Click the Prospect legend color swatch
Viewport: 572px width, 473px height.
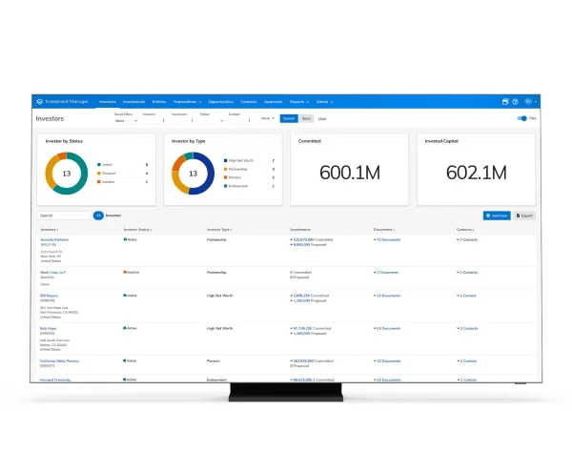(x=99, y=174)
